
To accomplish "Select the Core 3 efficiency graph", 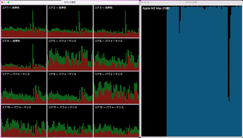I will [116, 21].
